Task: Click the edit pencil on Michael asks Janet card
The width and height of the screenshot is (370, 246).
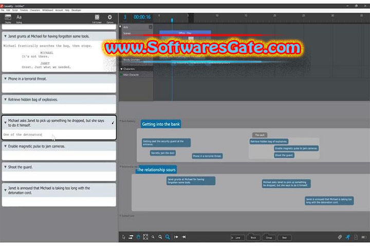Action: pos(113,122)
